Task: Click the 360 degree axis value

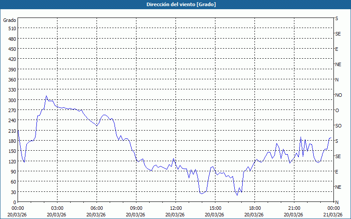Action: [x=11, y=80]
